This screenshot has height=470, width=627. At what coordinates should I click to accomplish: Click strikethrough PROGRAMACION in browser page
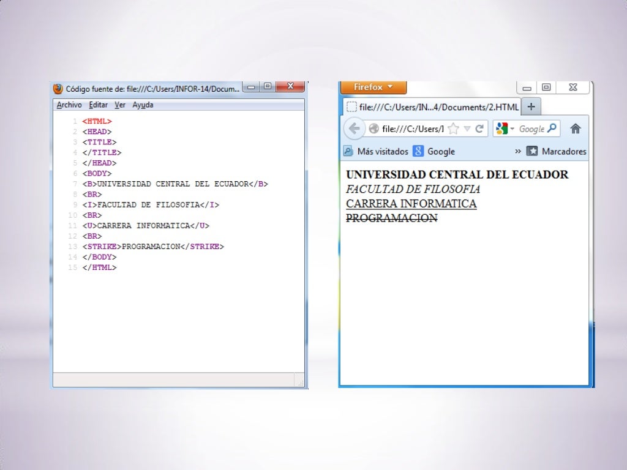point(392,218)
